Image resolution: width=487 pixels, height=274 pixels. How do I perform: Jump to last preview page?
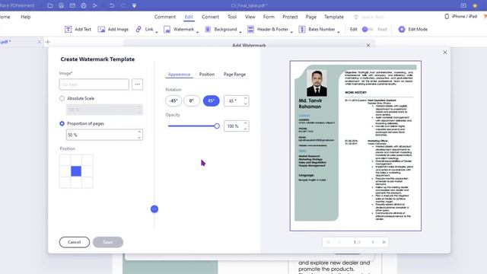point(384,242)
